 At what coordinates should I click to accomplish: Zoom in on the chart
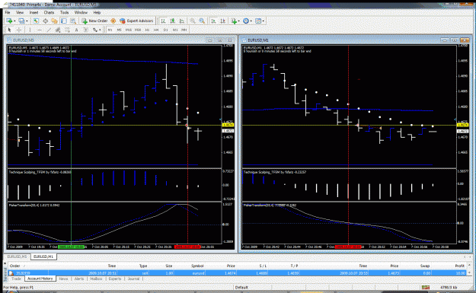[x=193, y=21]
